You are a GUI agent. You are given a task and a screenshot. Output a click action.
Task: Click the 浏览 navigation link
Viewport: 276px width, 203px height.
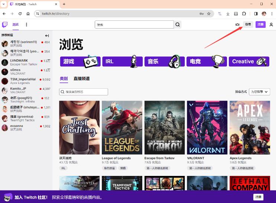pos(16,24)
